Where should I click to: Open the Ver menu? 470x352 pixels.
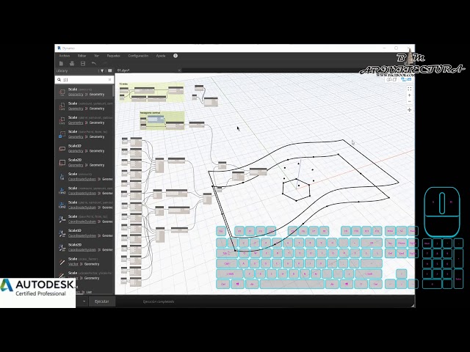(96, 56)
